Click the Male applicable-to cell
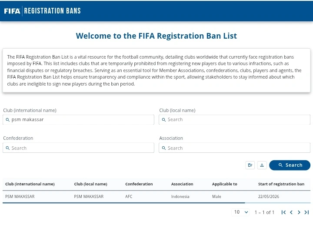Screen dimensions: 313x231 216,197
